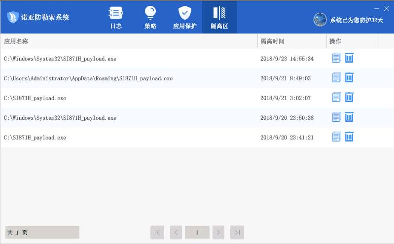Delete file quarantined at 2018/9/21 3:02:07
The height and width of the screenshot is (244, 394).
[349, 97]
